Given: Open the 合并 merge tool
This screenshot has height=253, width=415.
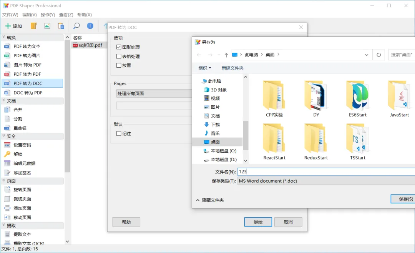Looking at the screenshot, I should tap(33, 110).
